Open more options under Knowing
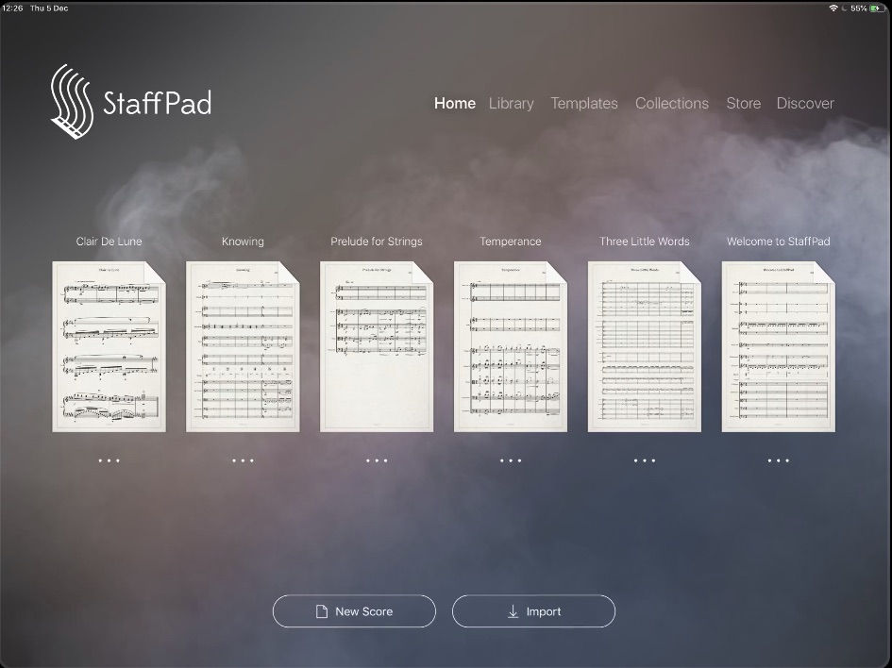892x668 pixels. click(243, 460)
